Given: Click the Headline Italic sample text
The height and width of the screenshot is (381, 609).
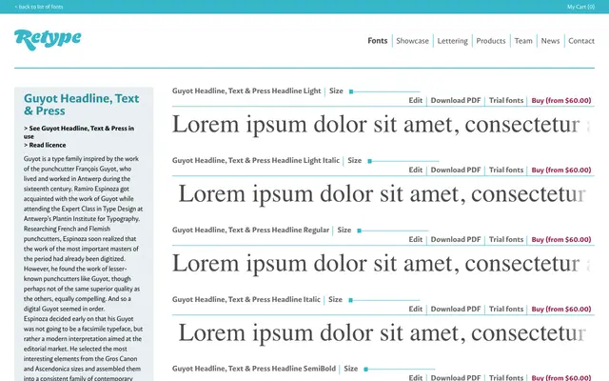Looking at the screenshot, I should [383, 333].
